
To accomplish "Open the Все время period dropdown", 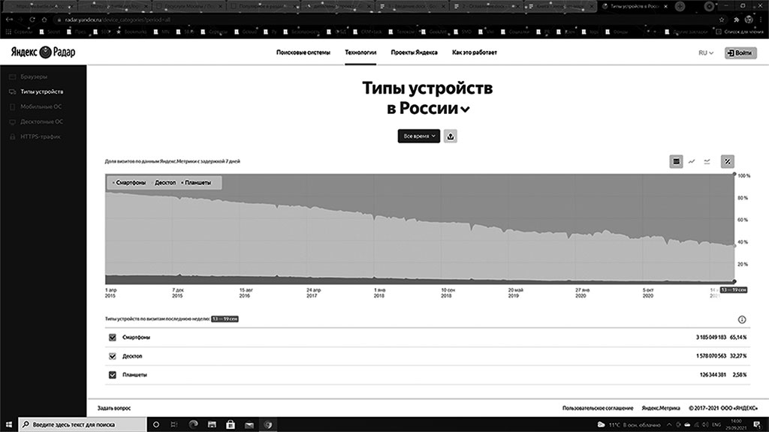I will pos(418,136).
